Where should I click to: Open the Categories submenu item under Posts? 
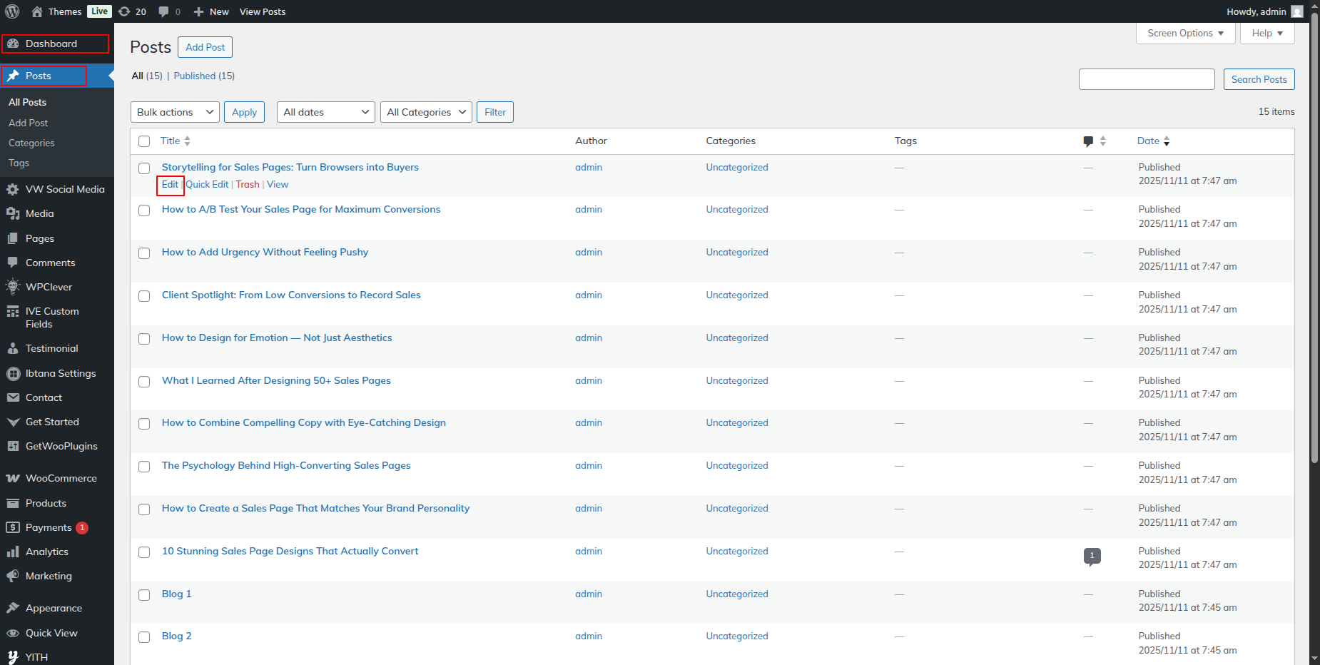(31, 143)
